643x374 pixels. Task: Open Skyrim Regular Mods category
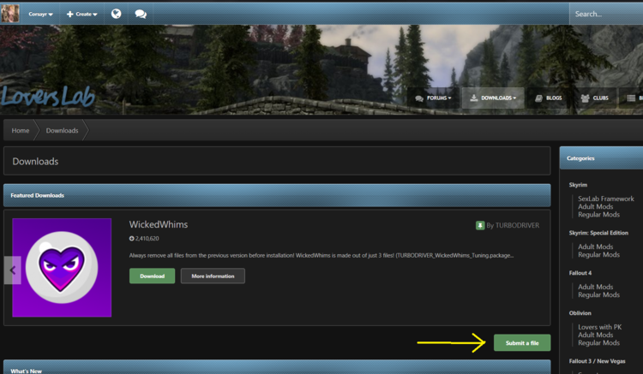coord(598,215)
